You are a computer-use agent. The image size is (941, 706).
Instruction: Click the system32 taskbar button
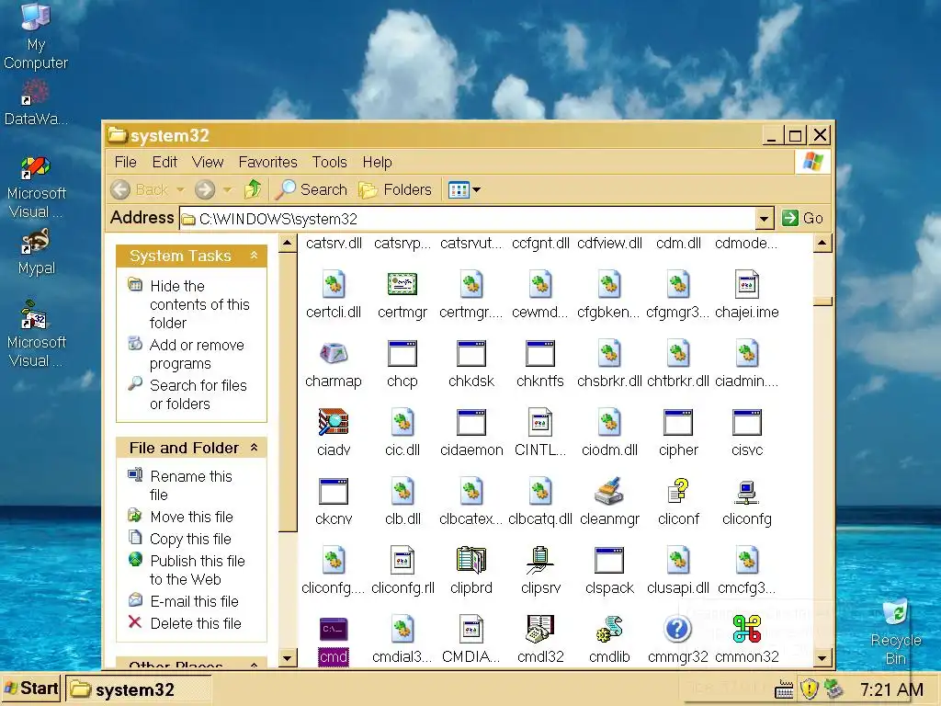tap(139, 689)
